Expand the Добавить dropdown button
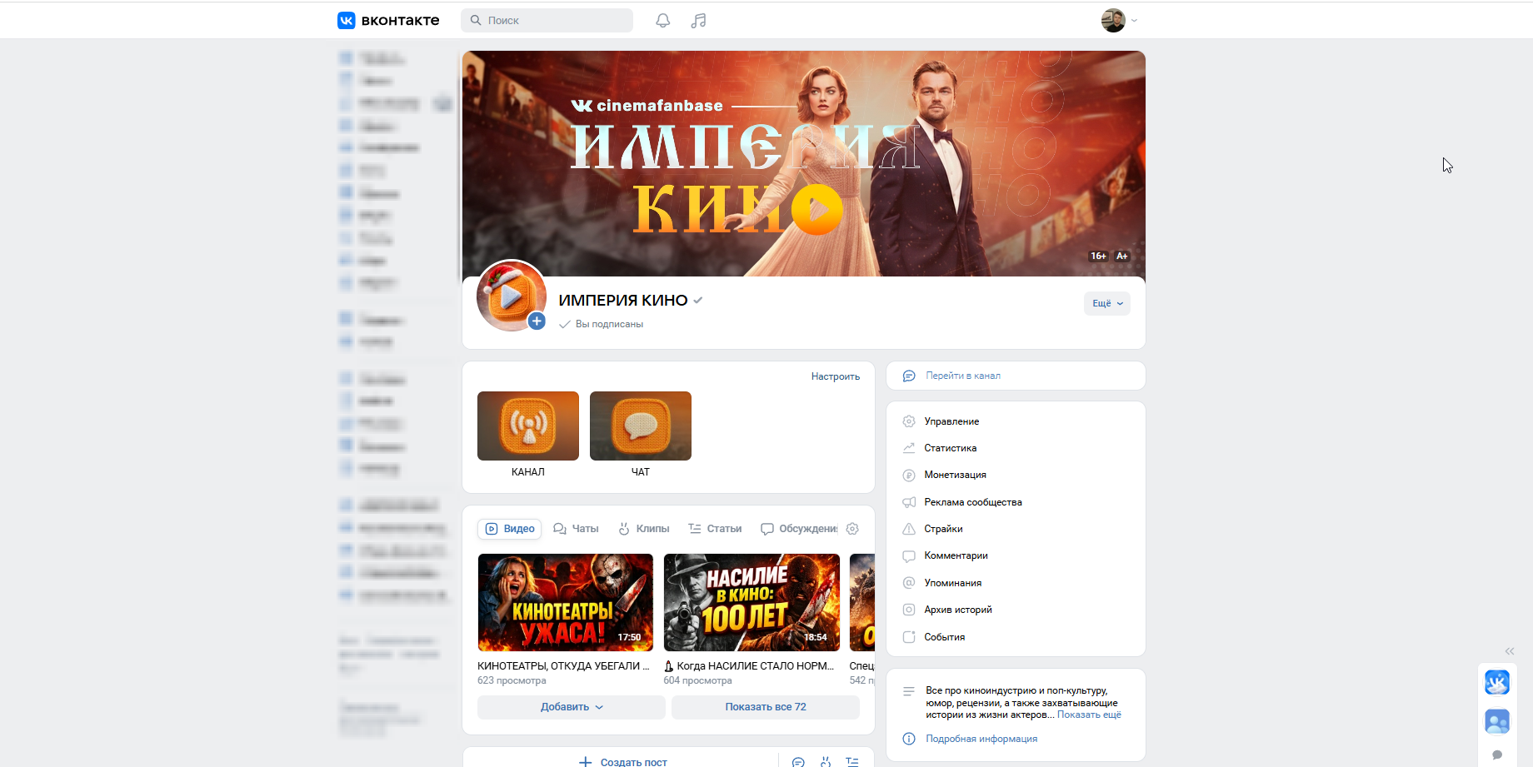This screenshot has height=767, width=1533. click(x=572, y=707)
